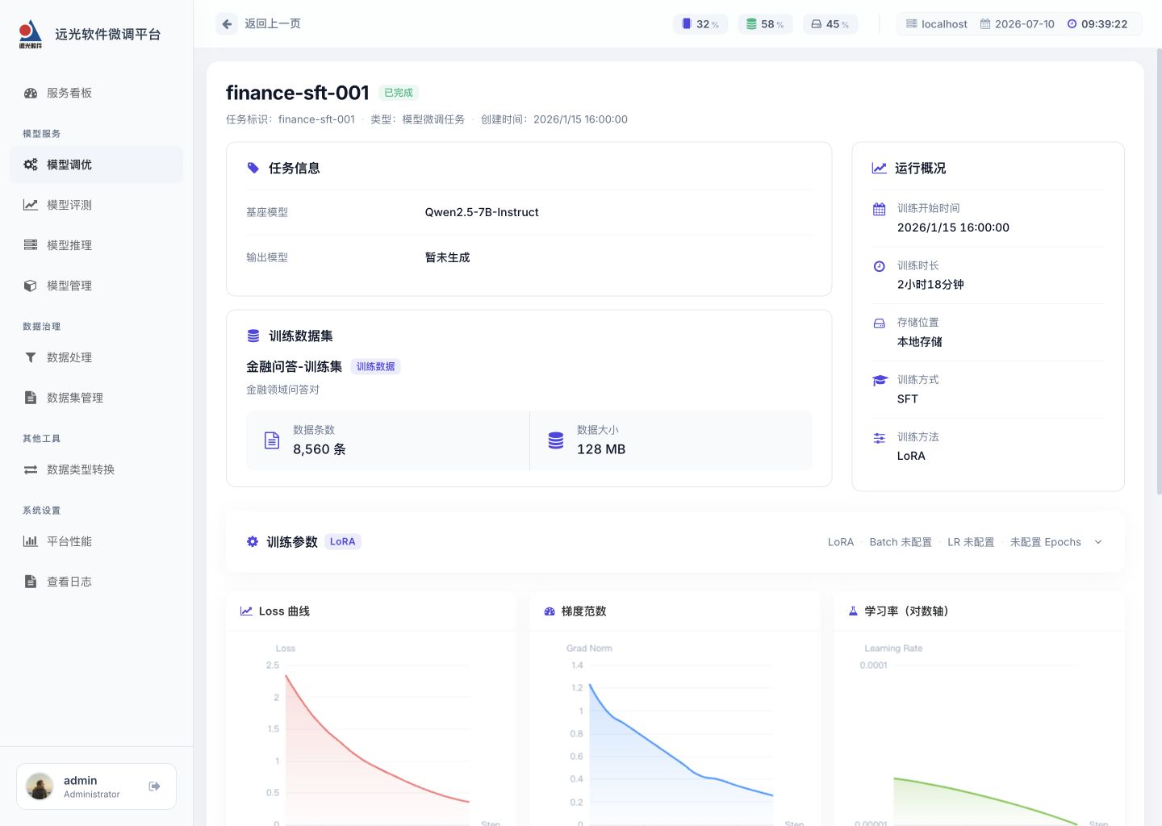Click the admin user profile card
This screenshot has width=1162, height=826.
(x=96, y=786)
